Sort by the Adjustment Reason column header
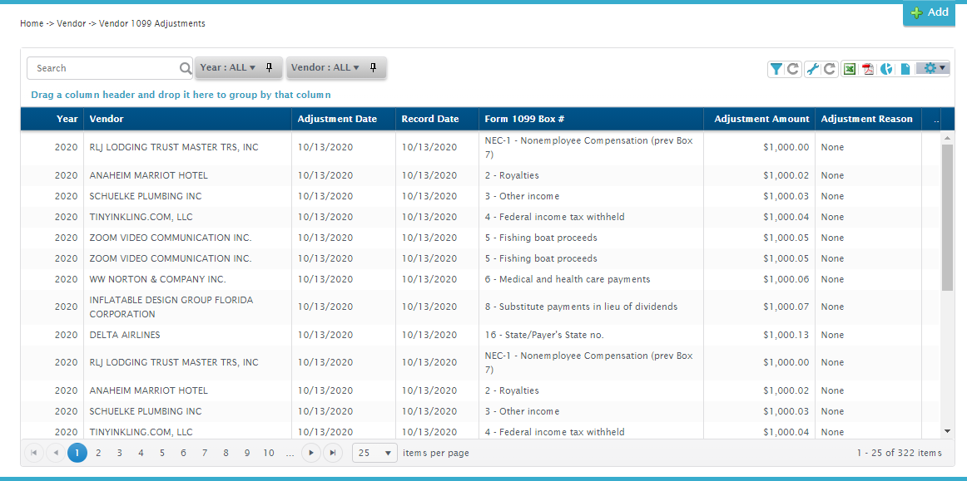Image resolution: width=967 pixels, height=481 pixels. pyautogui.click(x=866, y=119)
